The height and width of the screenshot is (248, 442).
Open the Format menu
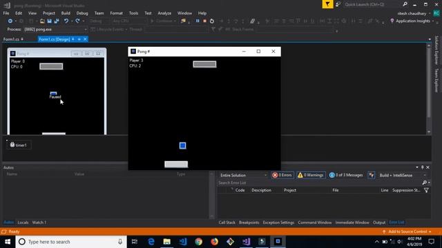116,13
